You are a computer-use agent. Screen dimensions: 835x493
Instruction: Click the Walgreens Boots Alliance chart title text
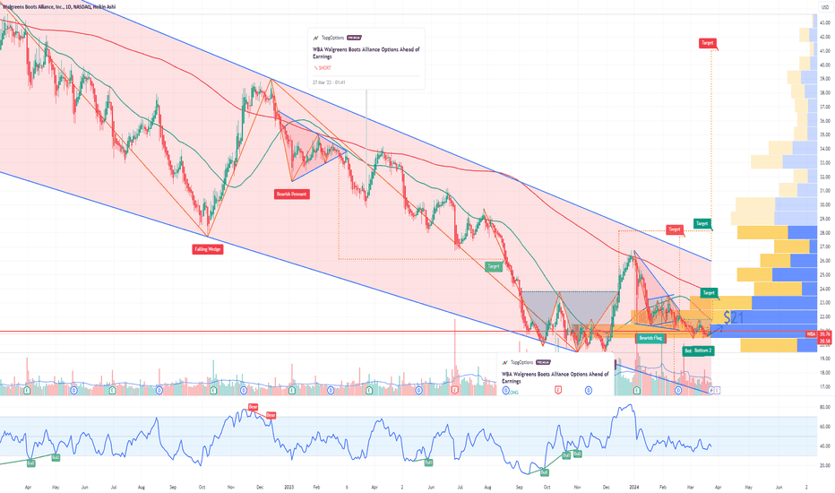[58, 7]
